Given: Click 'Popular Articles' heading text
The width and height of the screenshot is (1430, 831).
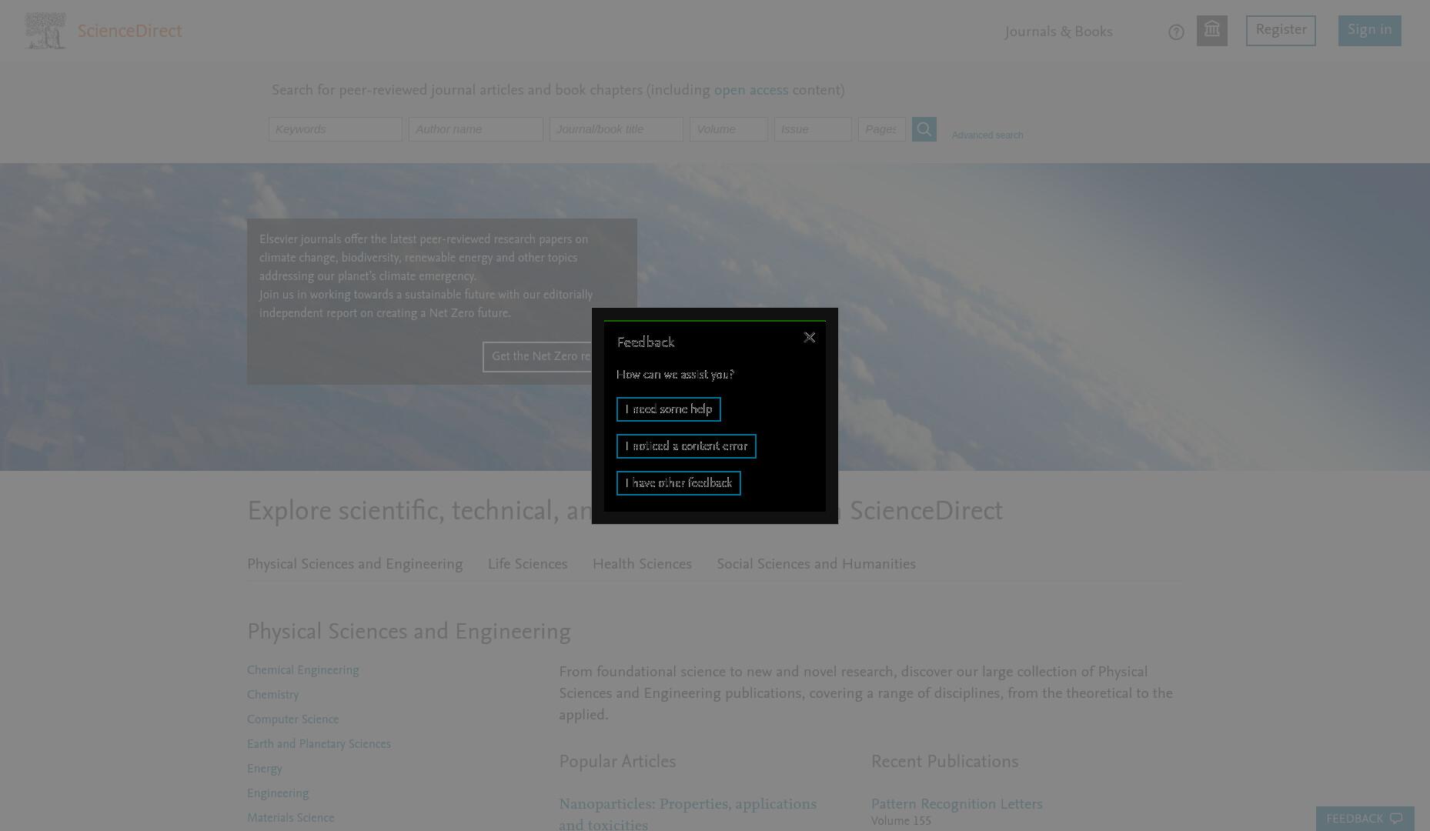Looking at the screenshot, I should 617,762.
